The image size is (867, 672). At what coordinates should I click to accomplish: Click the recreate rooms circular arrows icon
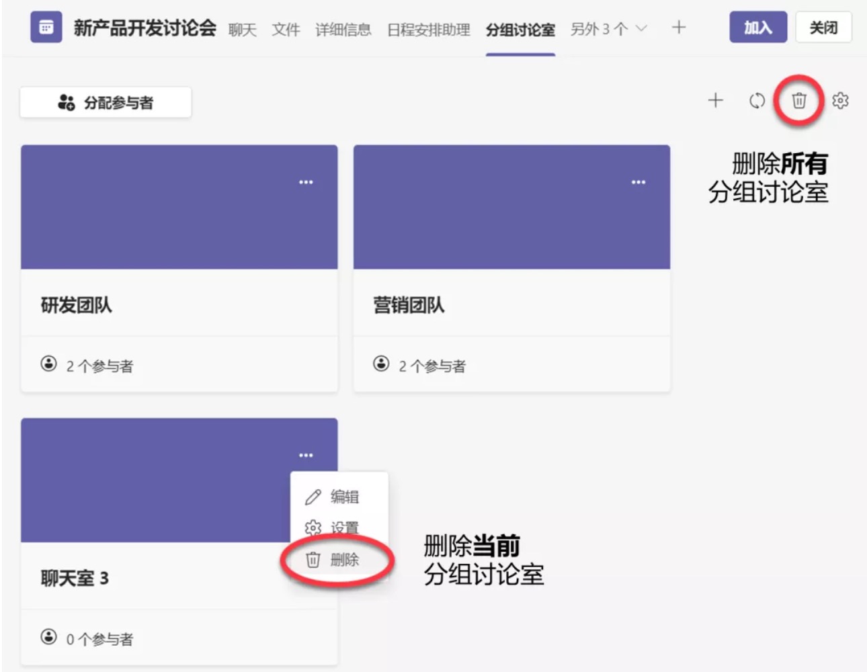757,101
